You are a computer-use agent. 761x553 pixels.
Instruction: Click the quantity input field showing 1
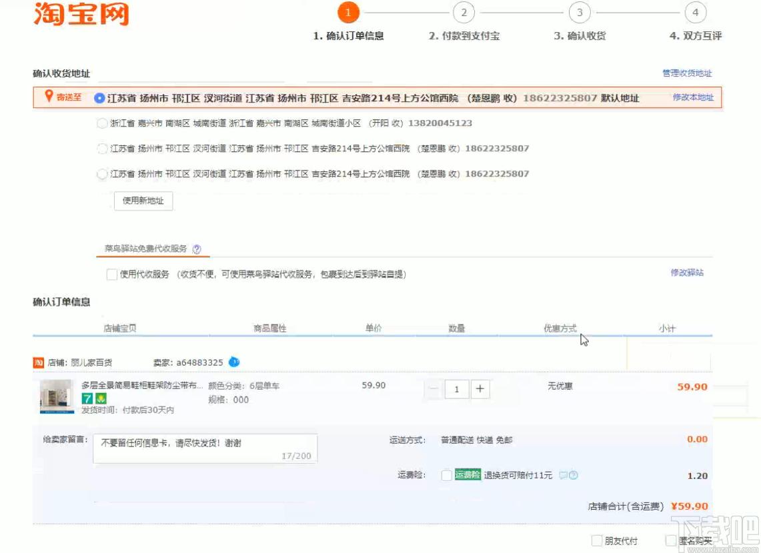click(x=457, y=388)
